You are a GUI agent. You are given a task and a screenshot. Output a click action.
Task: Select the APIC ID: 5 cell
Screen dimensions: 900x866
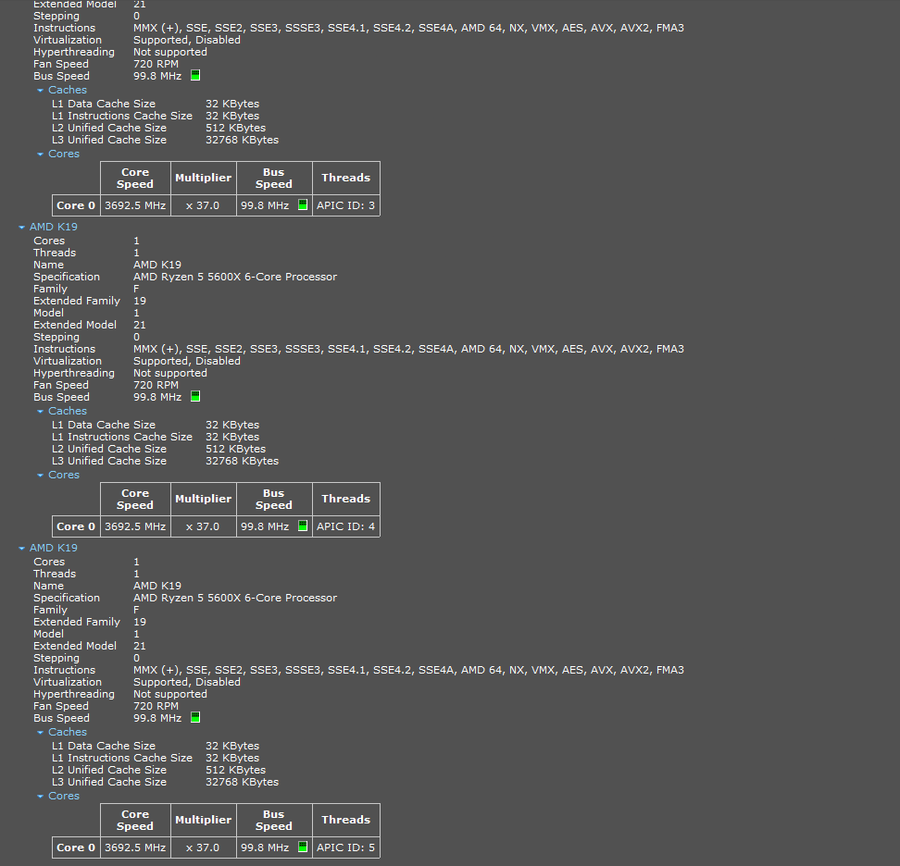point(346,847)
